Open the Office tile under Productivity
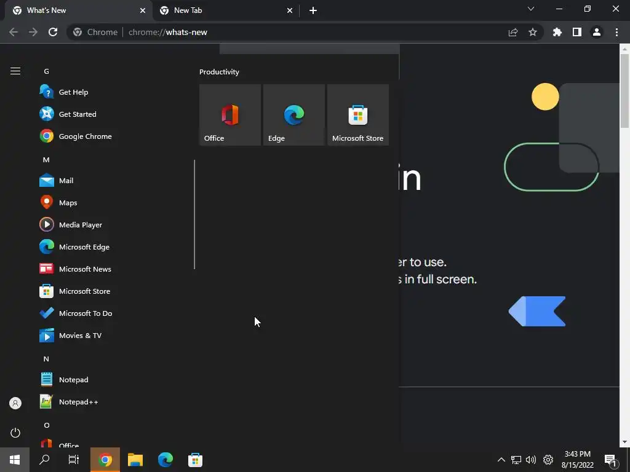Screen dimensions: 630x472 coord(230,115)
